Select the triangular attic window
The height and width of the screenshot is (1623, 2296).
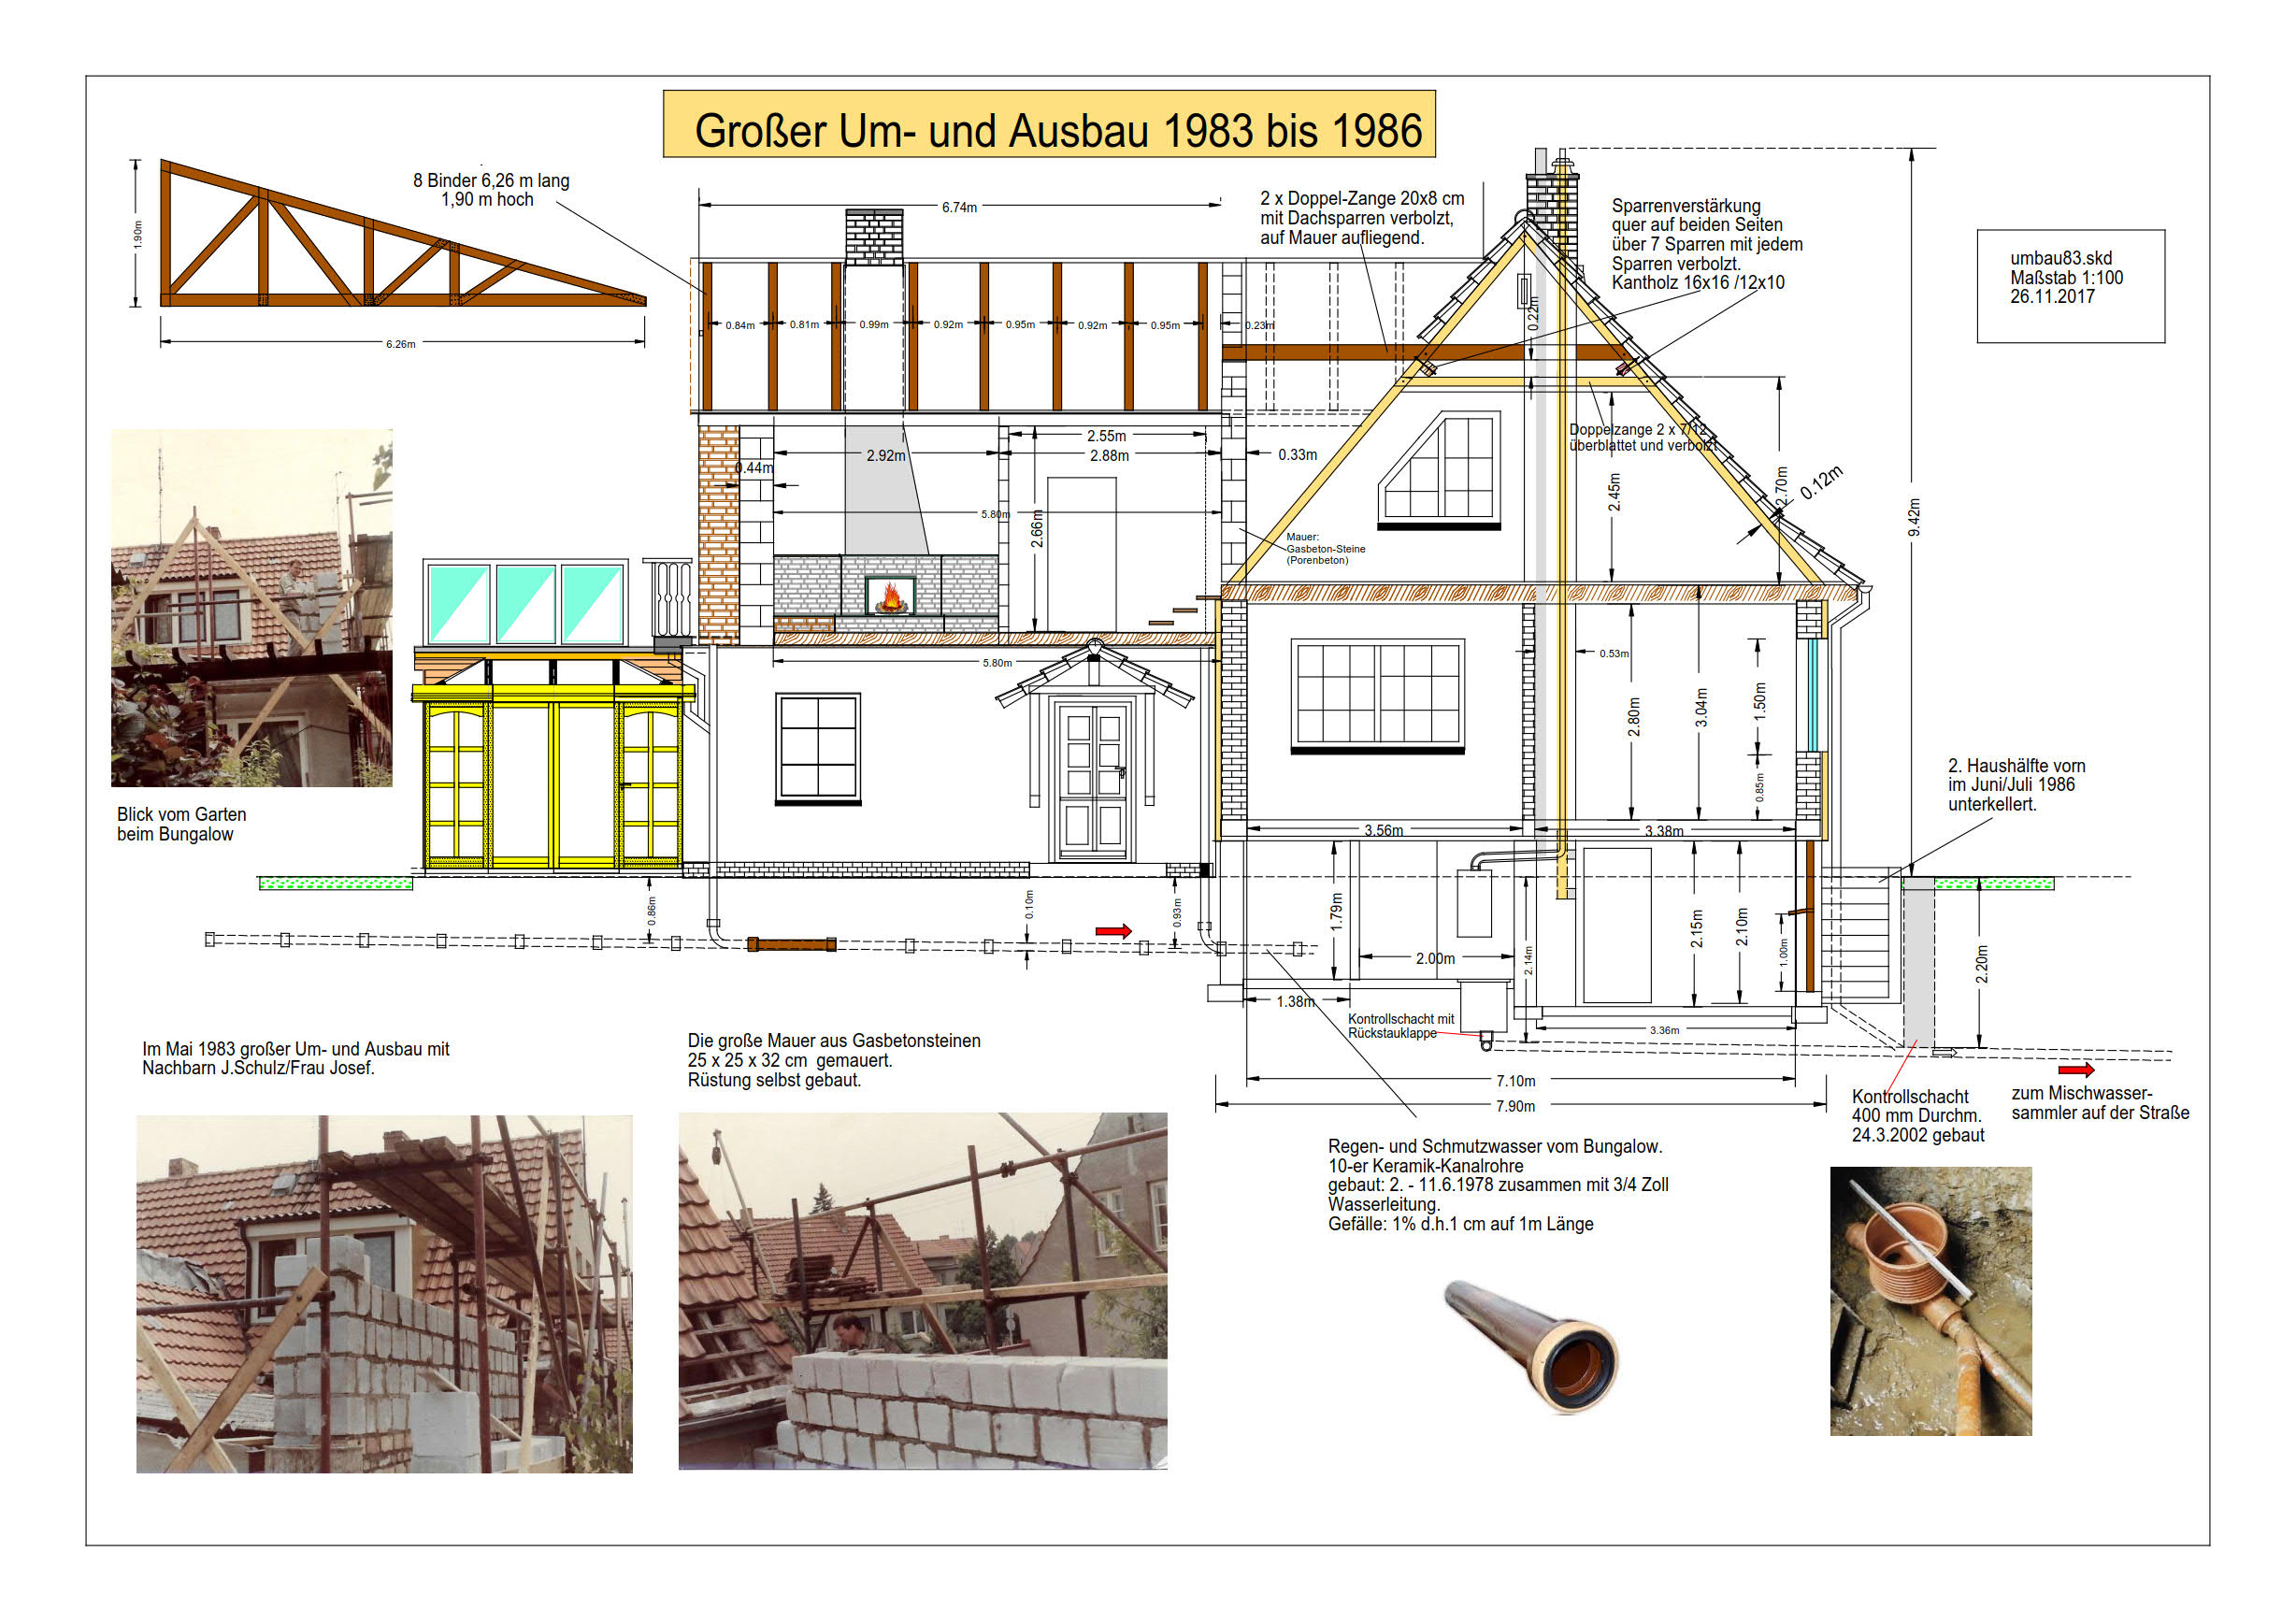pyautogui.click(x=1439, y=470)
